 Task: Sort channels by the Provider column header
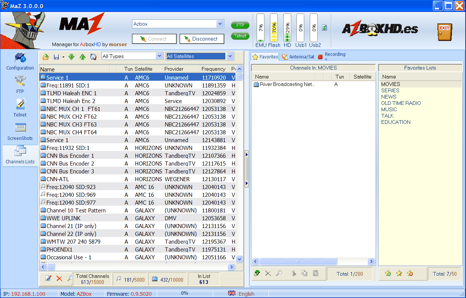click(181, 69)
